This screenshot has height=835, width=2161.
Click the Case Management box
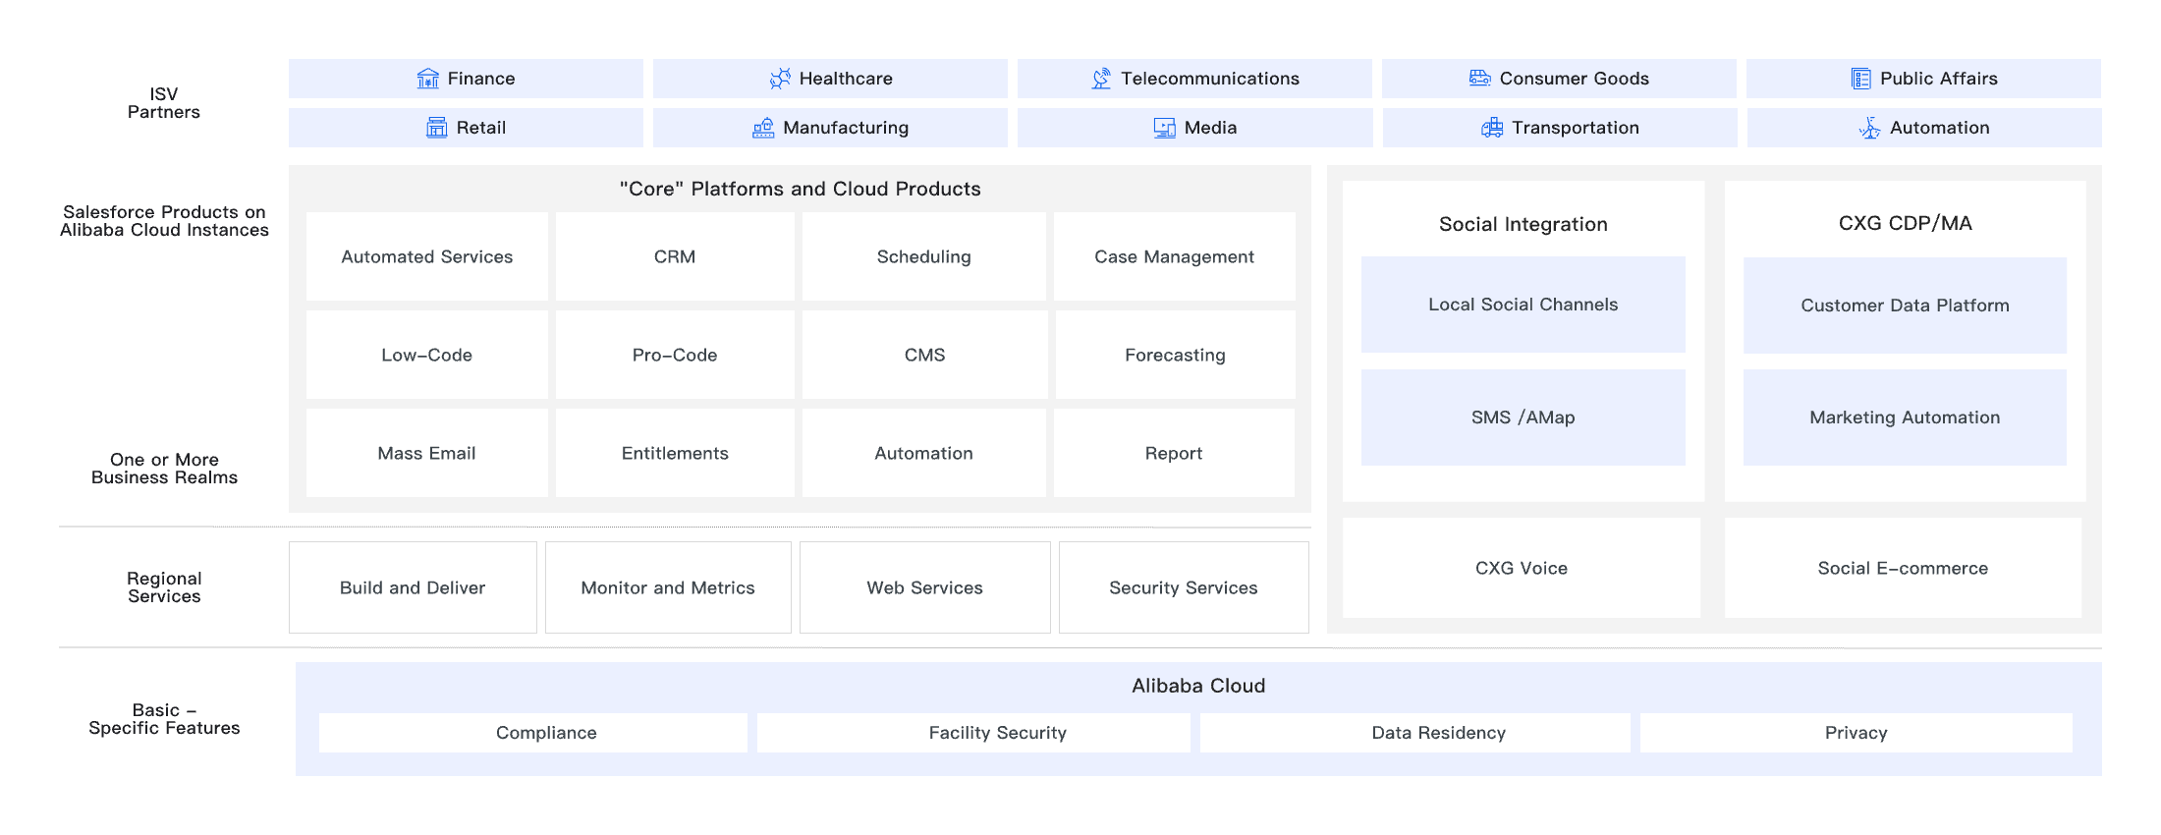tap(1175, 256)
